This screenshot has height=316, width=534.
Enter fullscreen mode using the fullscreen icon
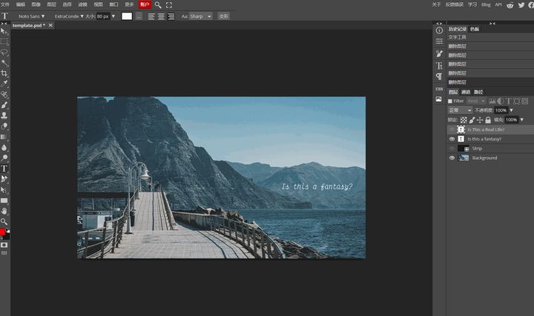[169, 4]
